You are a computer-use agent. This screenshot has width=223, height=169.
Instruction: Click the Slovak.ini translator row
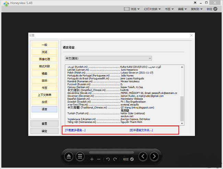(122, 93)
